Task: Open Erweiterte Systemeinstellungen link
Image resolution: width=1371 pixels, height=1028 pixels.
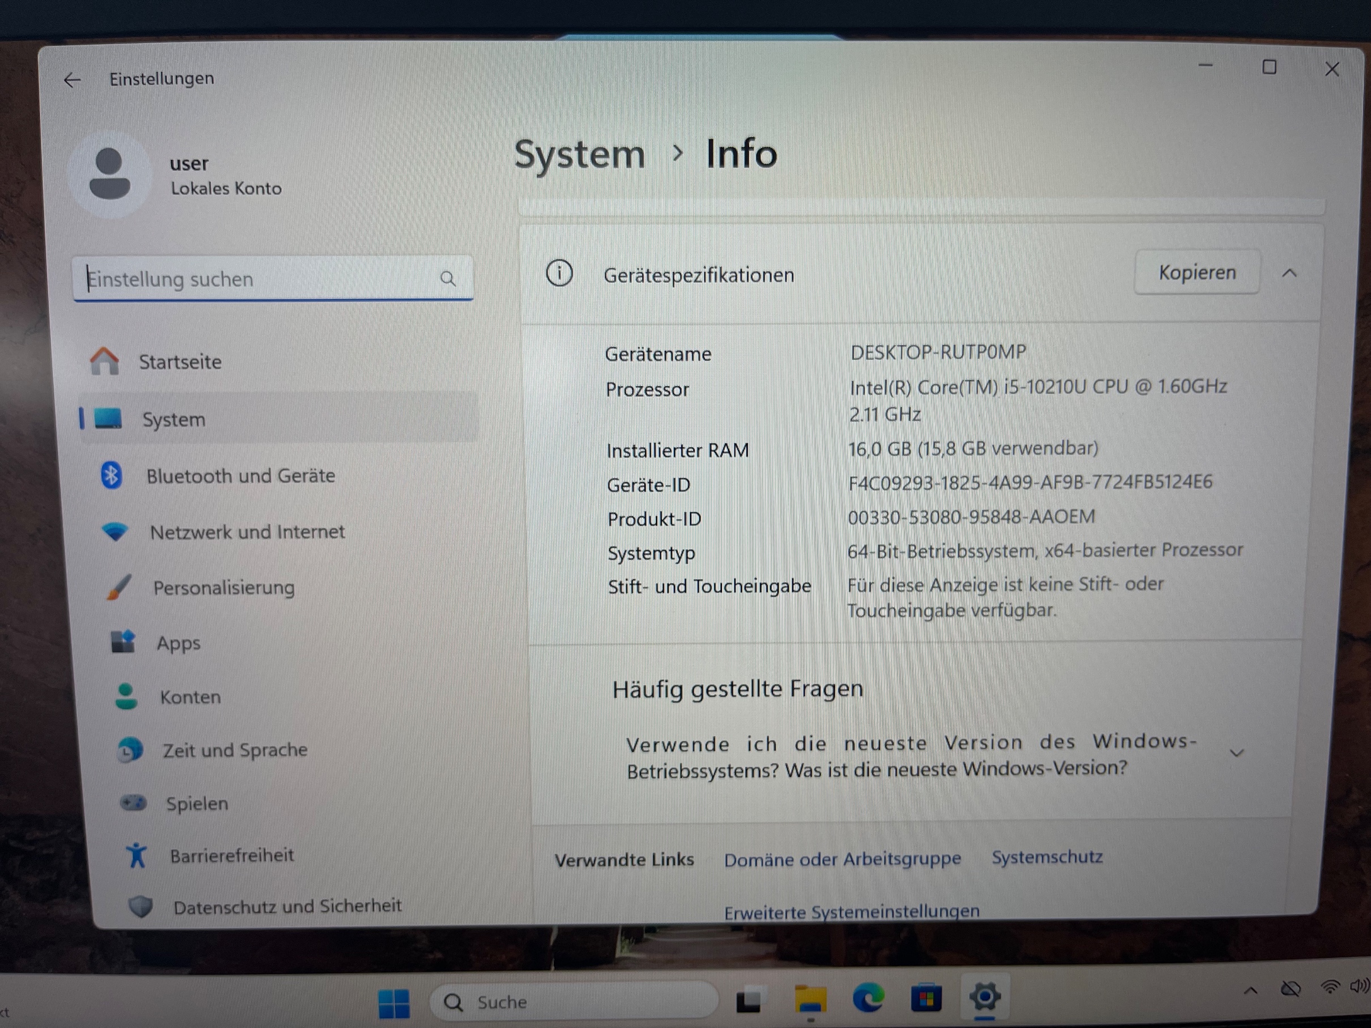Action: [852, 911]
